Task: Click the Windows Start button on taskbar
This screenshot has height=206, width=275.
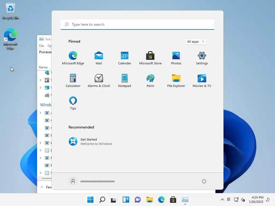Action: [x=90, y=200]
